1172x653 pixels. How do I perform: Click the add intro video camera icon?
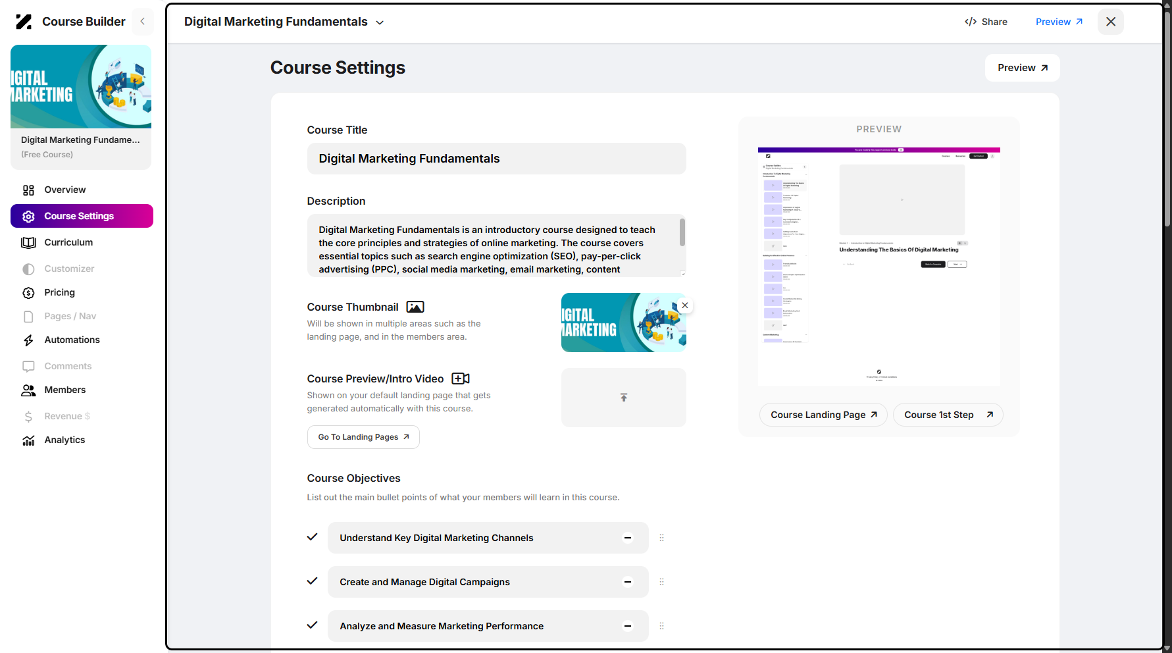tap(461, 379)
